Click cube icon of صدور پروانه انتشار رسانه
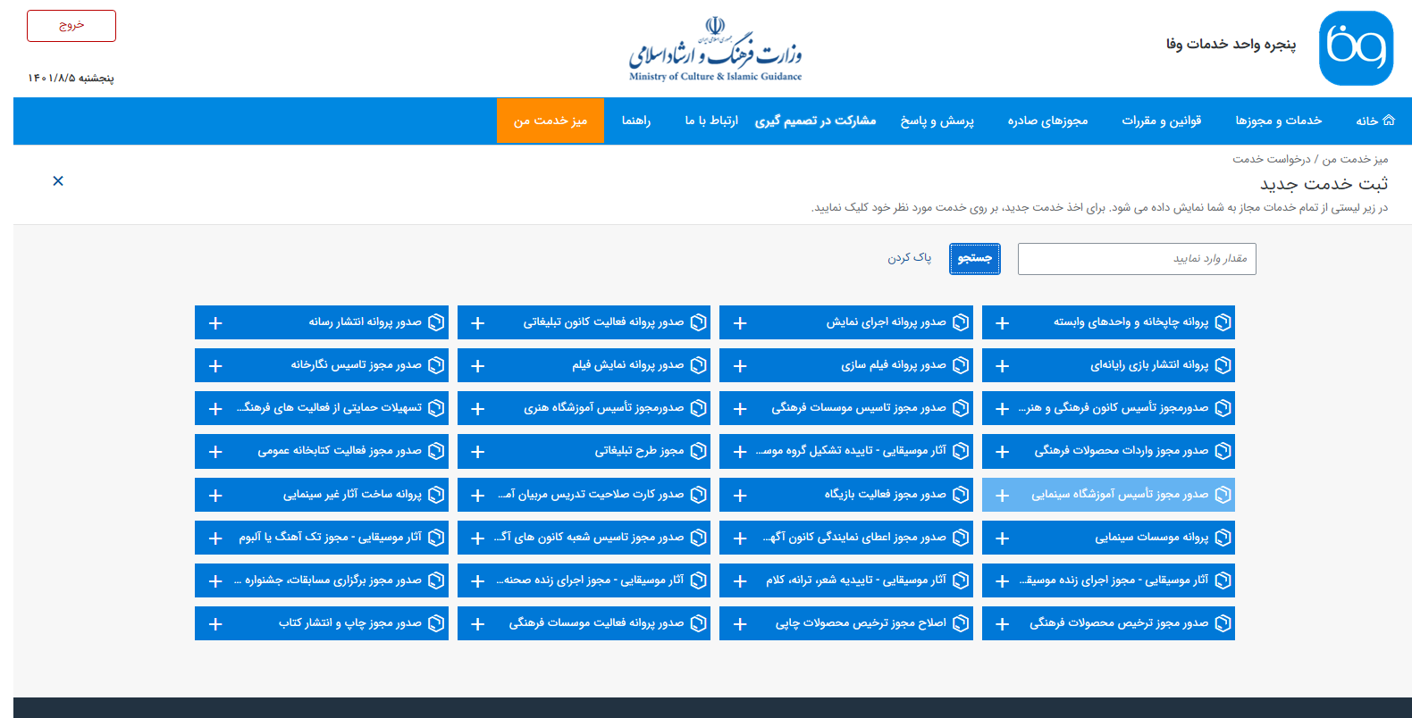This screenshot has height=718, width=1412. pyautogui.click(x=436, y=322)
